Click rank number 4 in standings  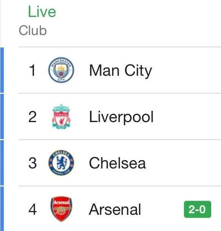32,209
